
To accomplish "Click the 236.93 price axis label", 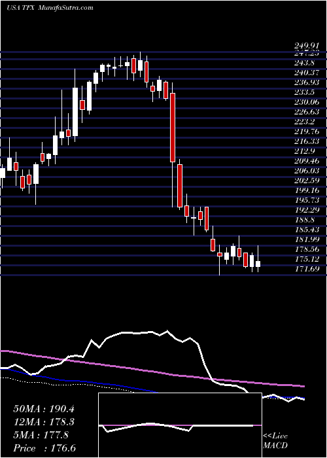I will tap(306, 82).
